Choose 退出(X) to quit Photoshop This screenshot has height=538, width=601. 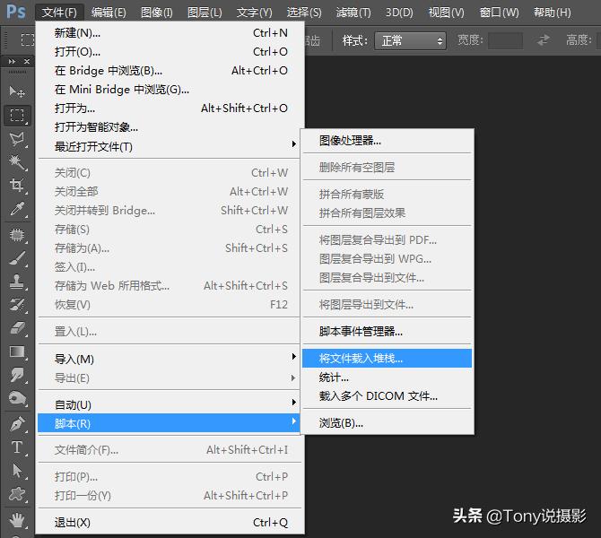[x=170, y=522]
